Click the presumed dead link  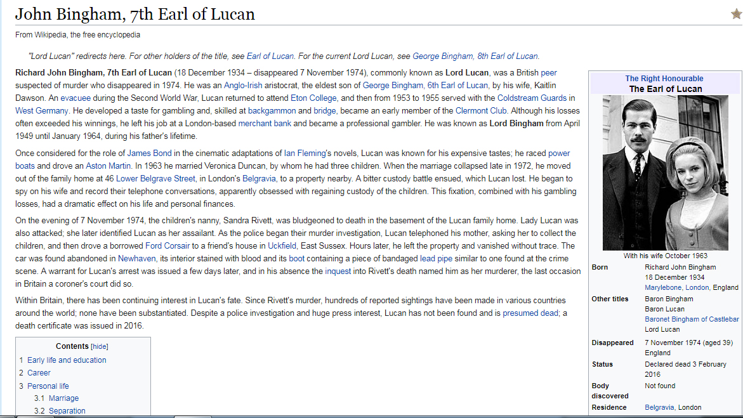[x=530, y=313]
